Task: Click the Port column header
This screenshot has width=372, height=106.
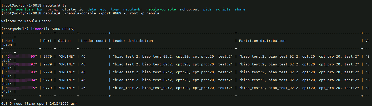Action: [x=47, y=41]
